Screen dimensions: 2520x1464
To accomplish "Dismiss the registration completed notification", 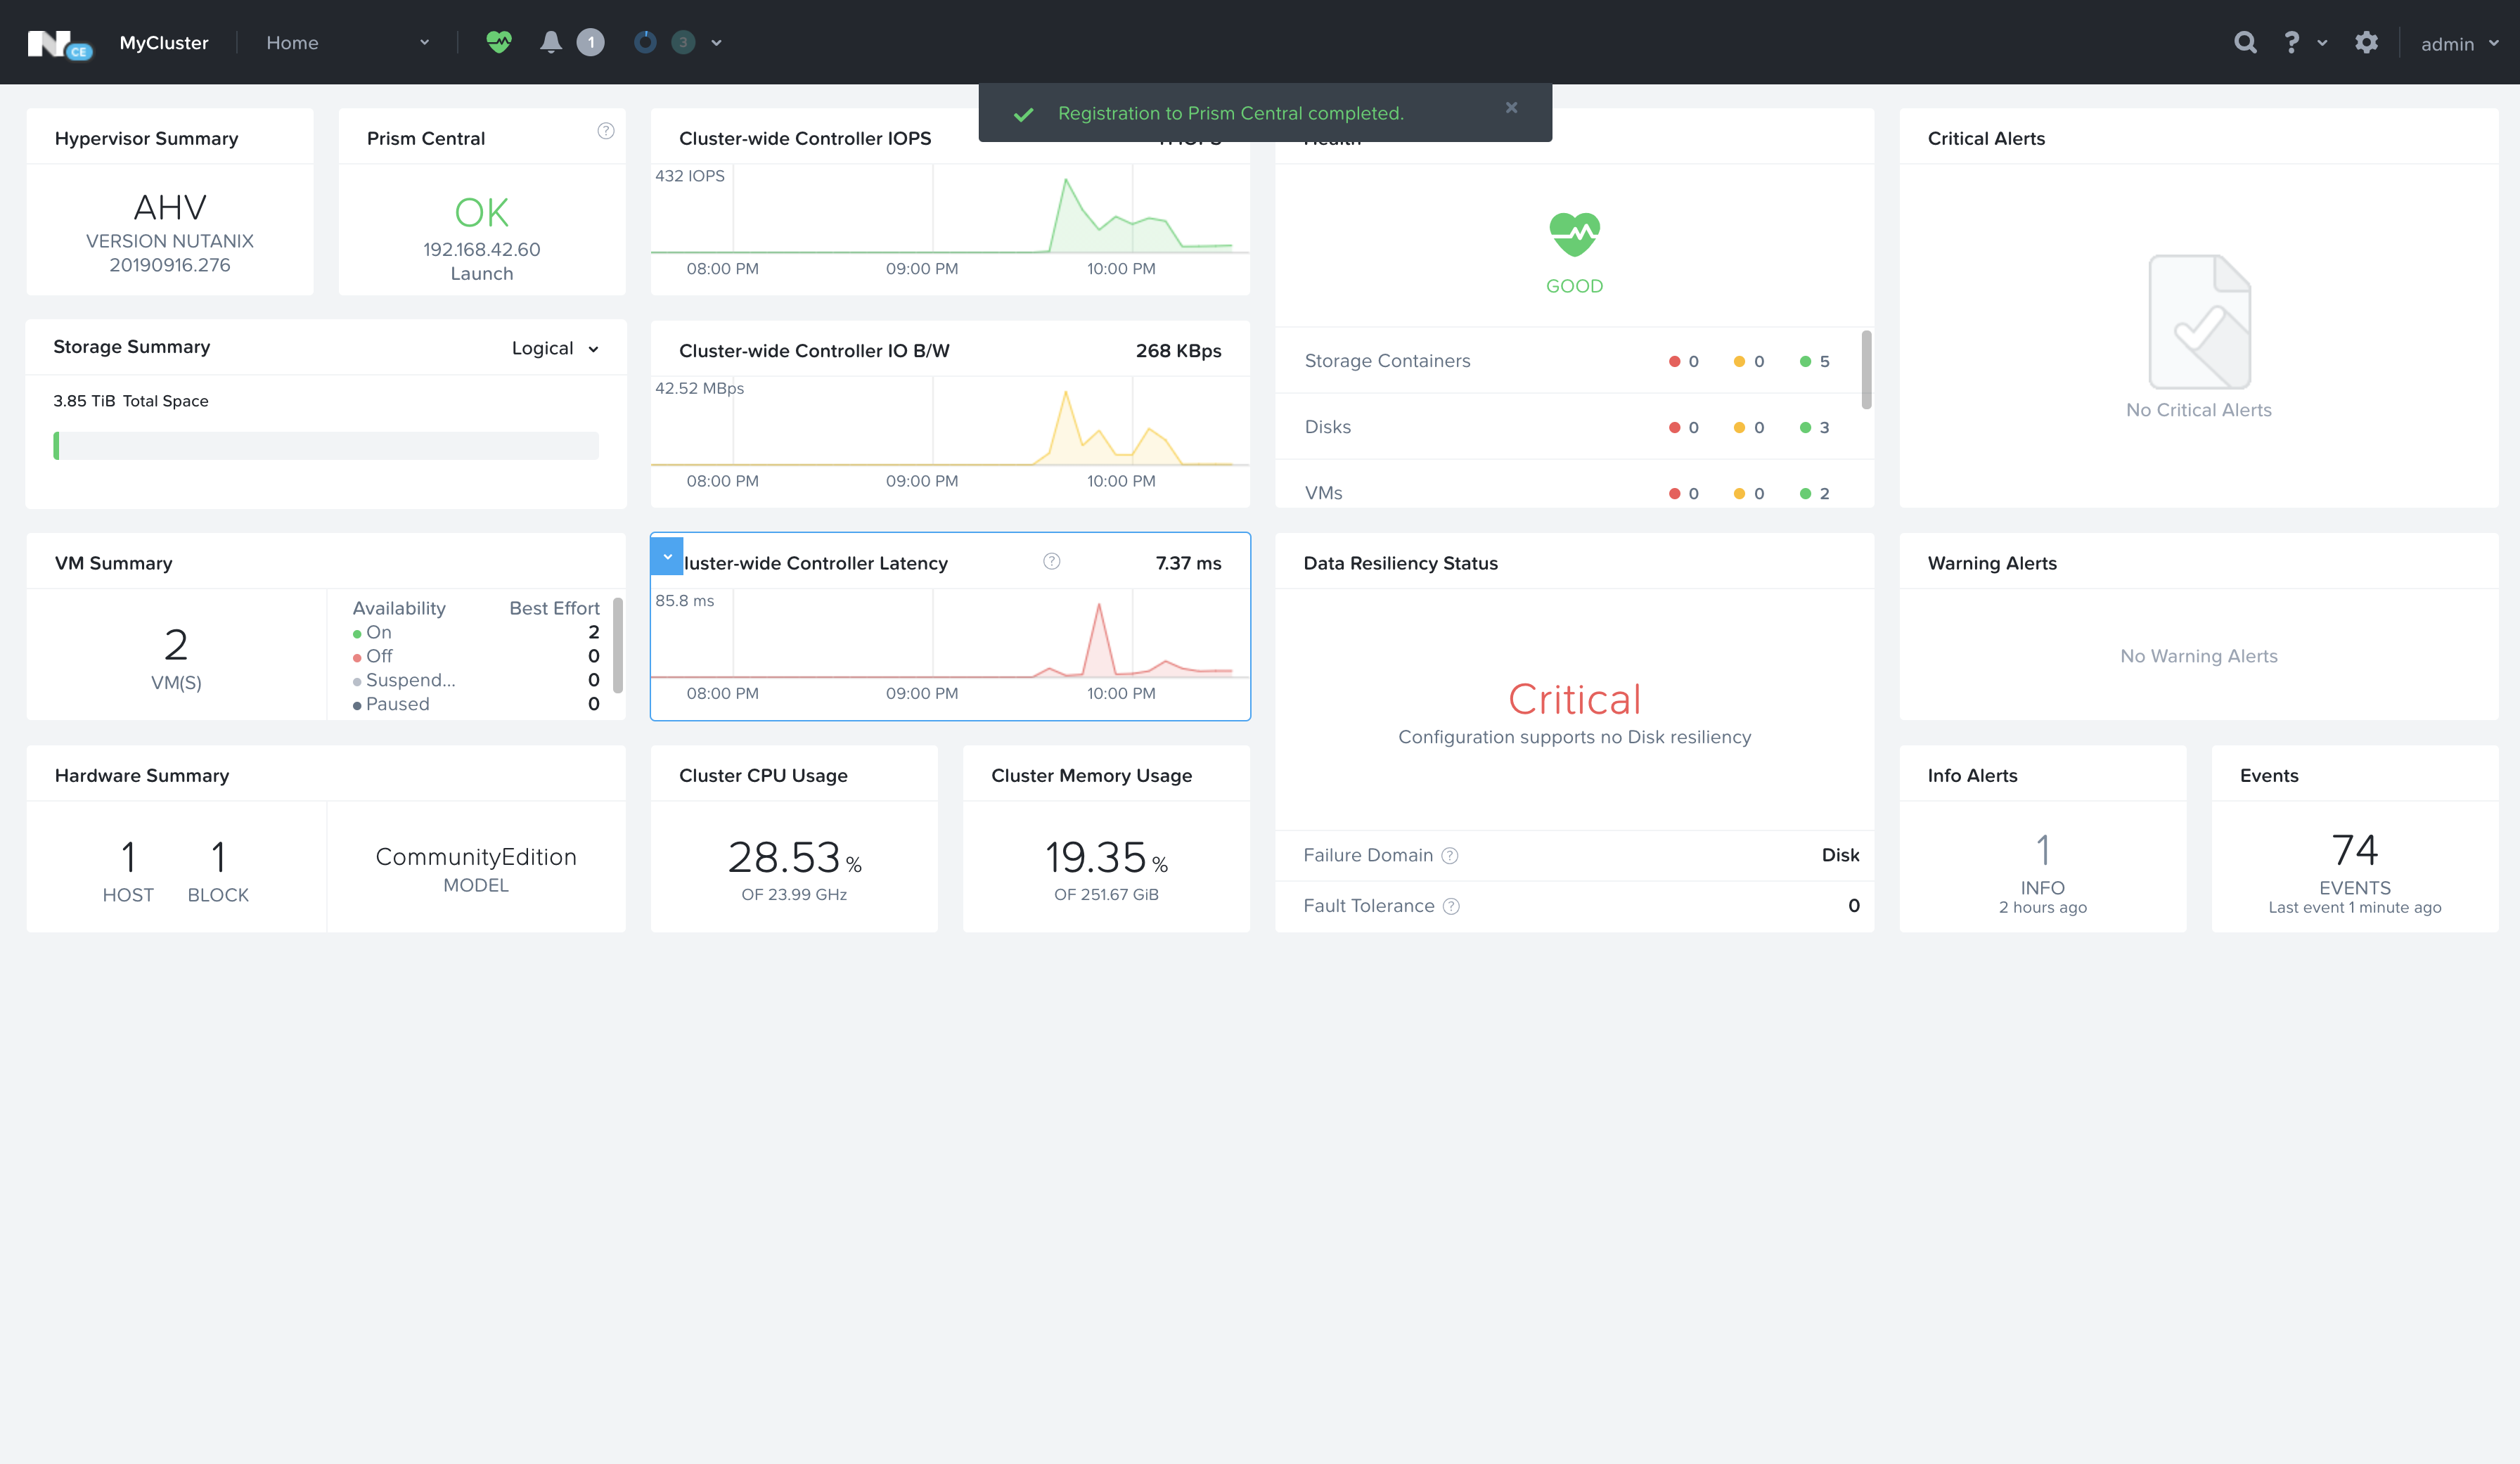I will [x=1511, y=108].
